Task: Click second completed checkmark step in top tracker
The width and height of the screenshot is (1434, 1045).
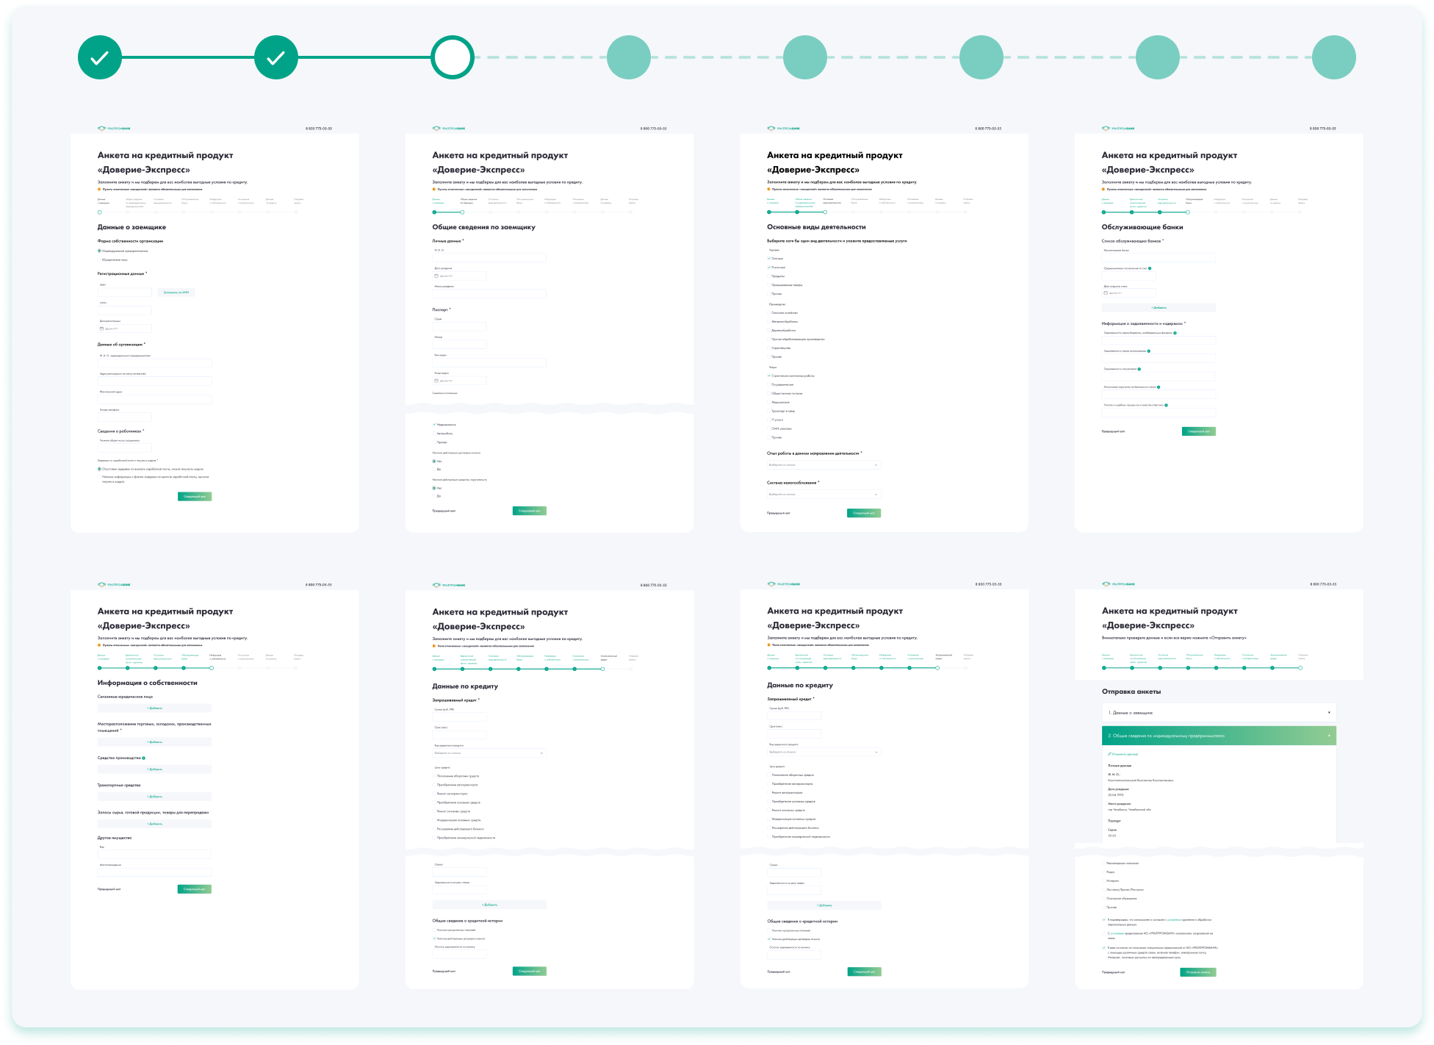Action: [276, 57]
